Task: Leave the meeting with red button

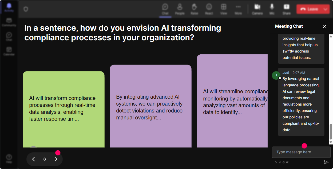Action: click(309, 9)
